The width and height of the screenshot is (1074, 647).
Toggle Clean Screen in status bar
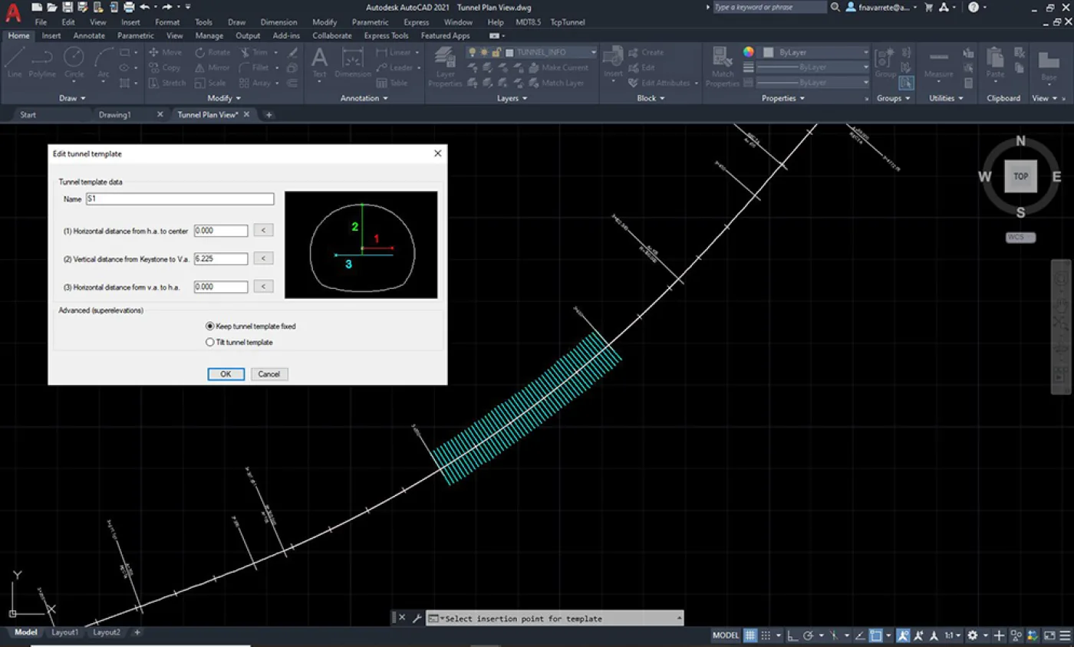pyautogui.click(x=1050, y=636)
